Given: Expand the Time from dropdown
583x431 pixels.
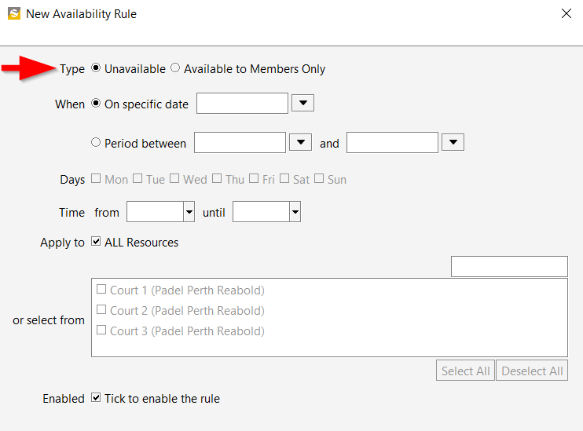Looking at the screenshot, I should (189, 212).
